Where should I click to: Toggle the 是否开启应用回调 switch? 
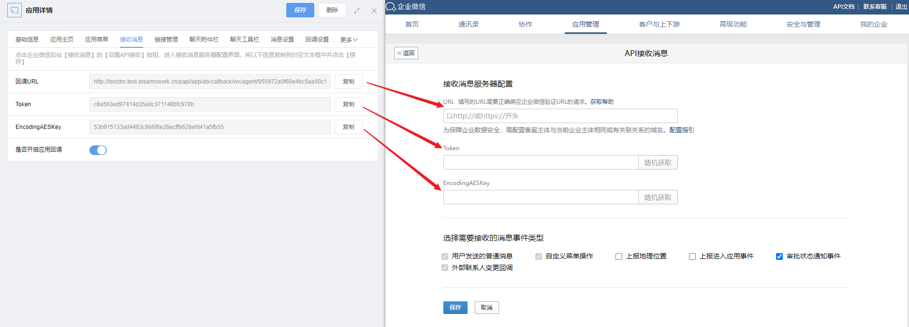(x=98, y=150)
